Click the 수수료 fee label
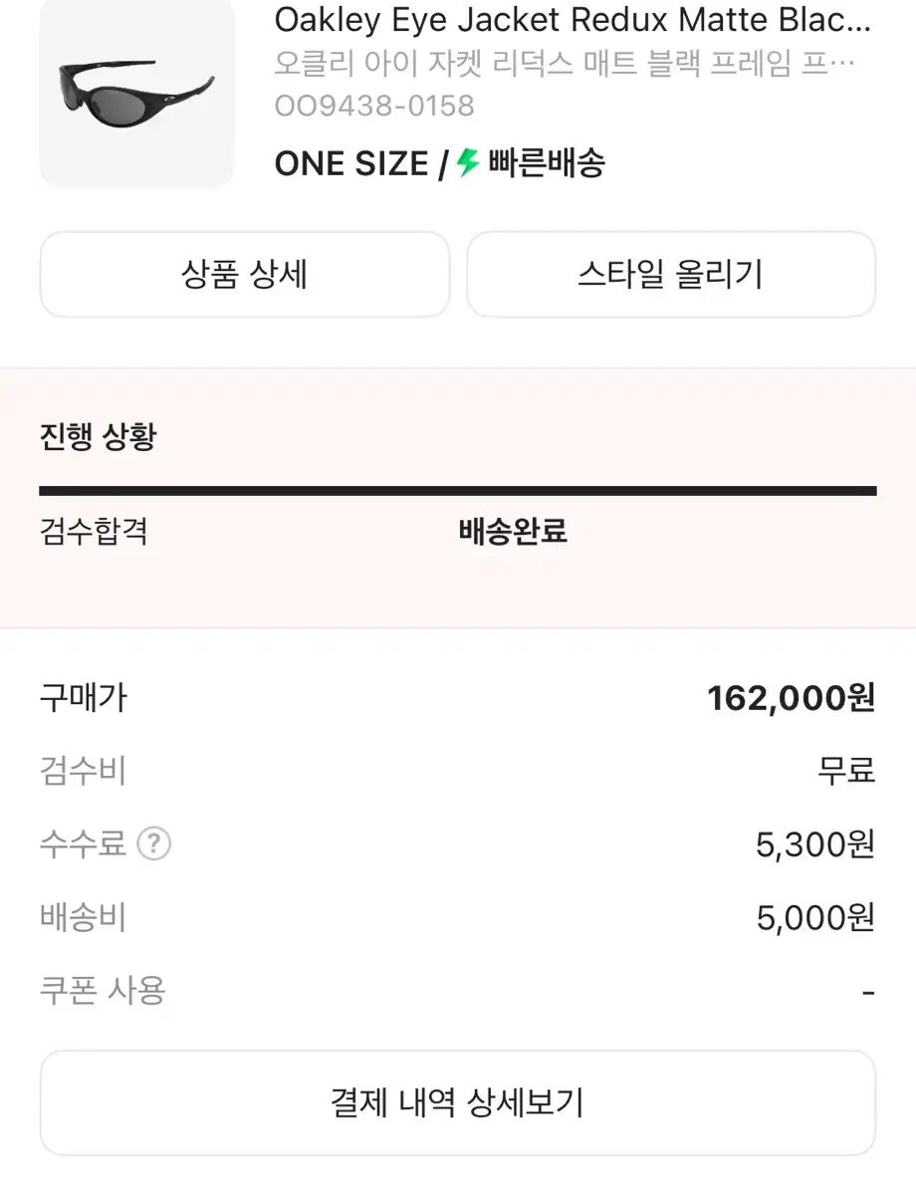The image size is (916, 1195). pyautogui.click(x=83, y=844)
